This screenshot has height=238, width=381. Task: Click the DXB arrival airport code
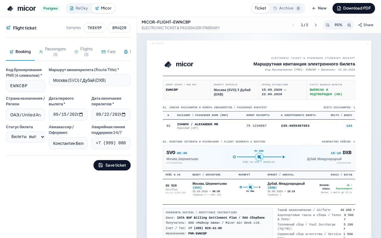(347, 153)
